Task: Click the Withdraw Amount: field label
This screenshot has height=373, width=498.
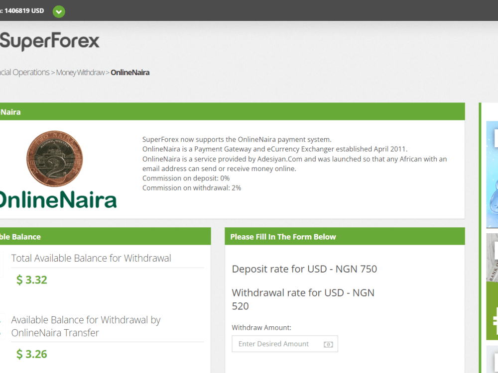Action: click(261, 328)
